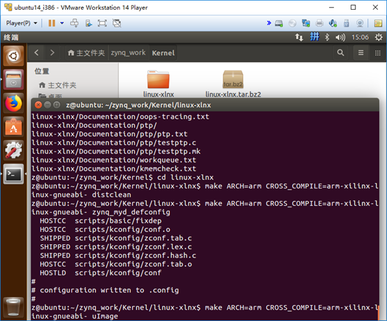Switch file manager to grid view
This screenshot has height=321, width=387.
(x=378, y=53)
